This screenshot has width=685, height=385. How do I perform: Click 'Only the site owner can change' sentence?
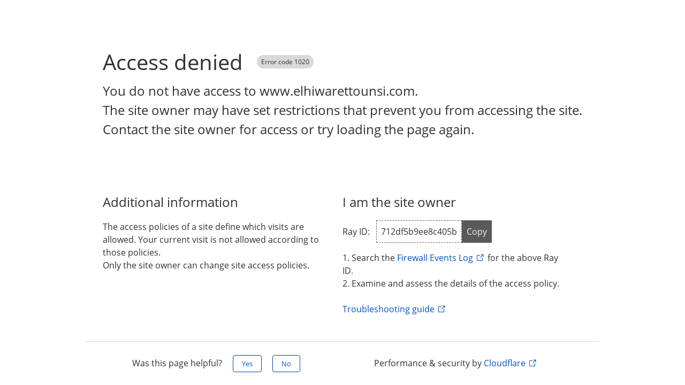(206, 265)
